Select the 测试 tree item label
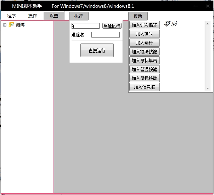Image resolution: width=214 pixels, height=195 pixels. (20, 25)
